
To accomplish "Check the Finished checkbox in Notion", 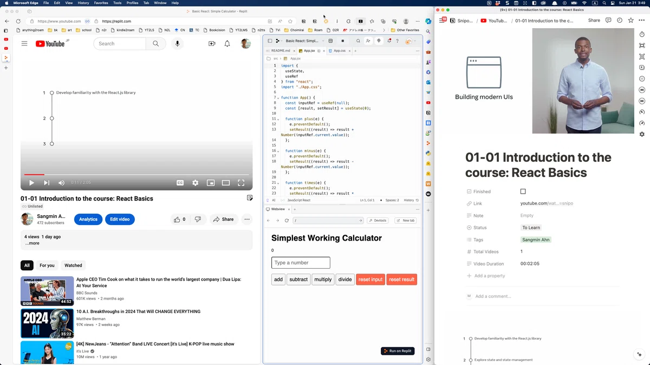I will click(x=523, y=191).
